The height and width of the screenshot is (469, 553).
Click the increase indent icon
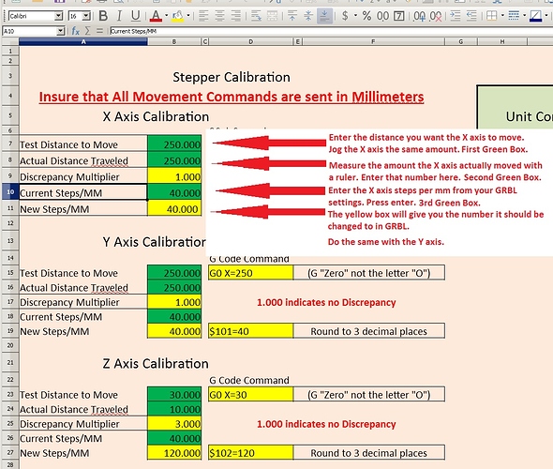click(456, 16)
